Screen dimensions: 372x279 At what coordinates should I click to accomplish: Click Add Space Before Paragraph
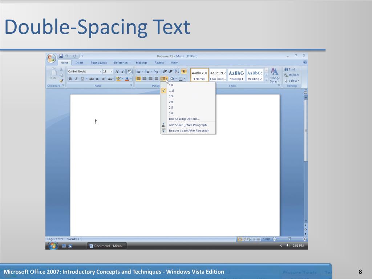coord(188,125)
